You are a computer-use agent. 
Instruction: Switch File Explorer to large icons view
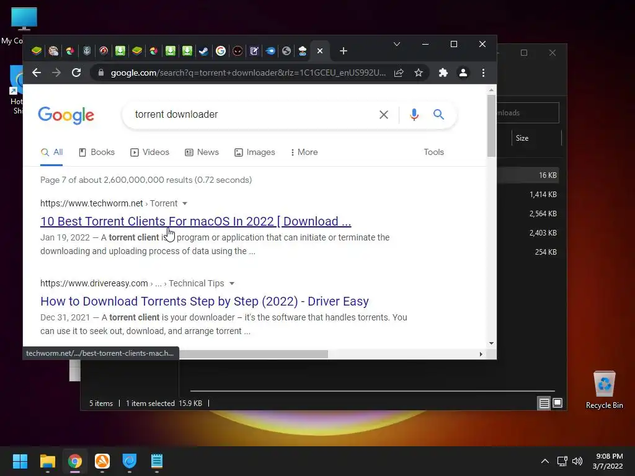557,403
